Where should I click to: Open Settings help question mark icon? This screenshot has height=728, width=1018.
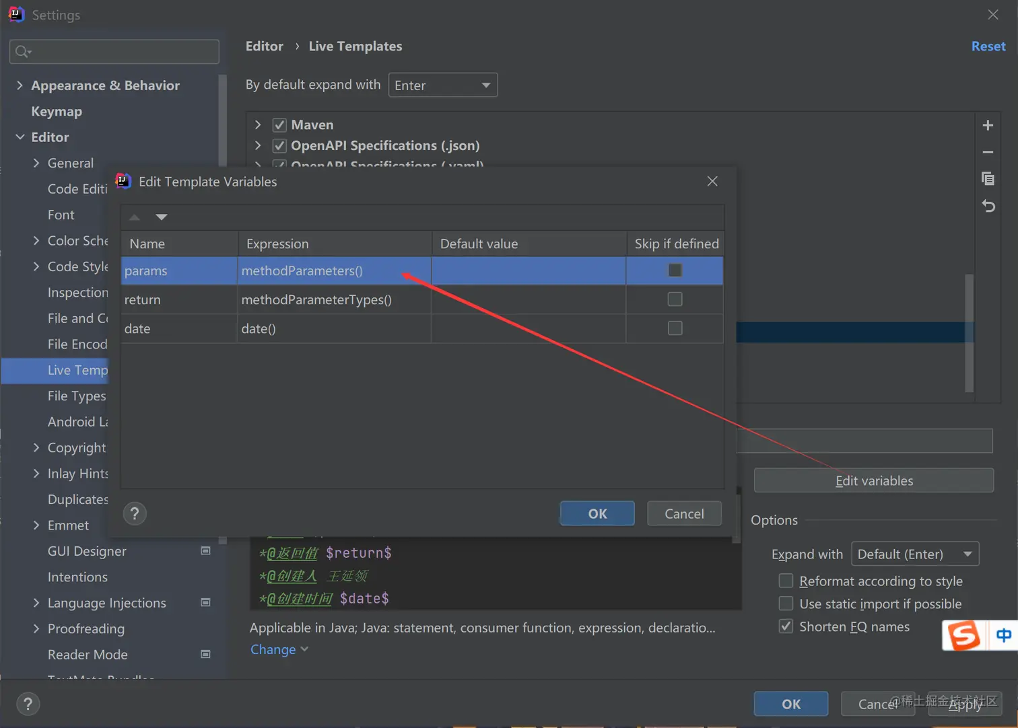pyautogui.click(x=28, y=704)
